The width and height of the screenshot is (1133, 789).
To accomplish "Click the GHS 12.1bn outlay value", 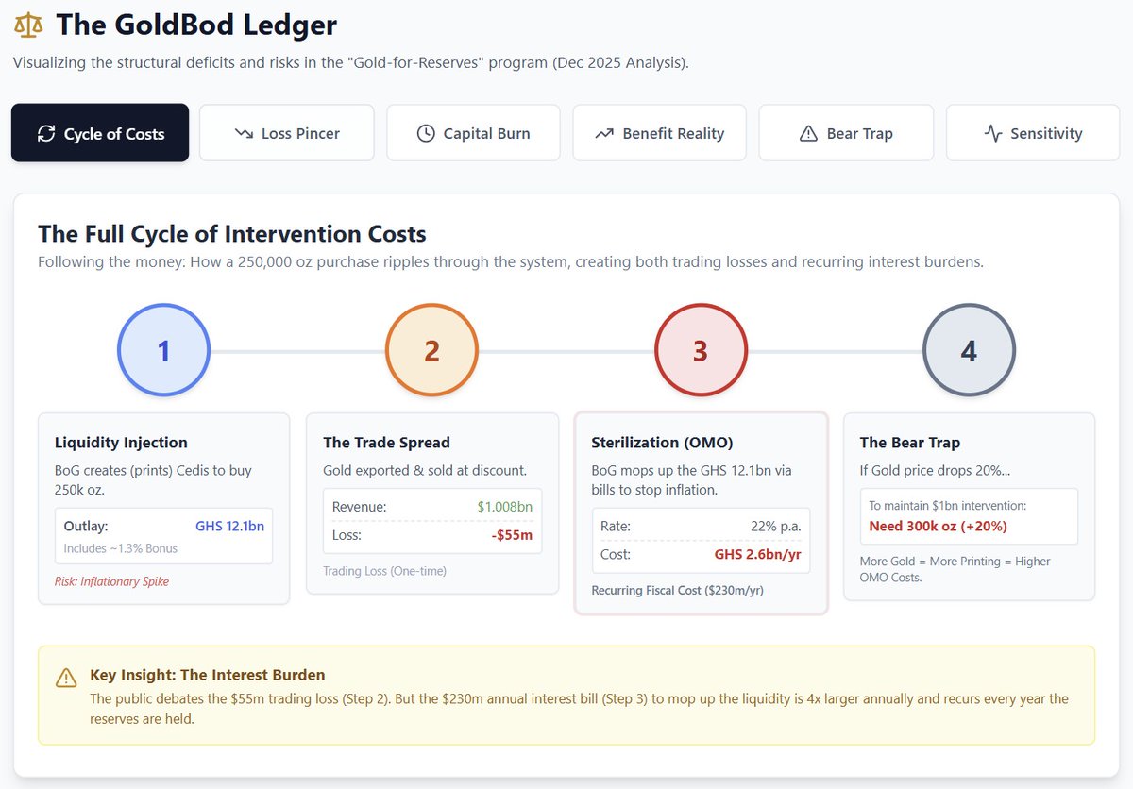I will [229, 527].
